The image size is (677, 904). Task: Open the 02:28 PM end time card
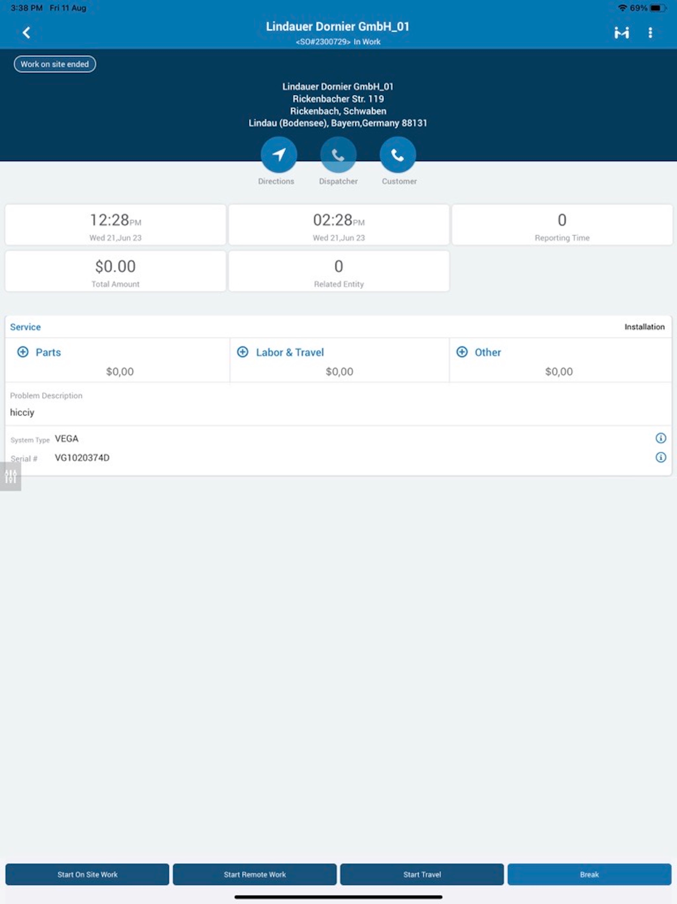point(338,225)
